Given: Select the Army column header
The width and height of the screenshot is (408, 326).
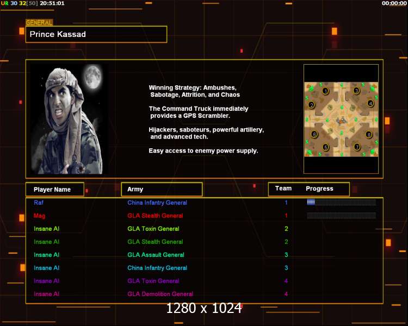Looking at the screenshot, I should pyautogui.click(x=162, y=189).
